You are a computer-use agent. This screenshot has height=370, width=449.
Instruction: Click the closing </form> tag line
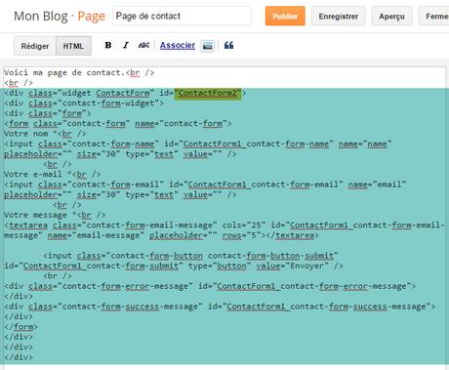[x=20, y=327]
